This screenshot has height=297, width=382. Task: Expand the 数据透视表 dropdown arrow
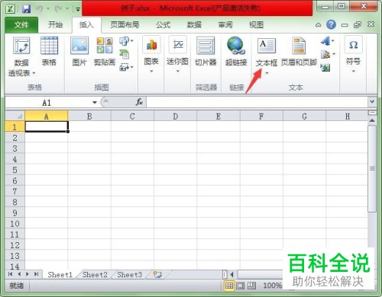click(34, 74)
